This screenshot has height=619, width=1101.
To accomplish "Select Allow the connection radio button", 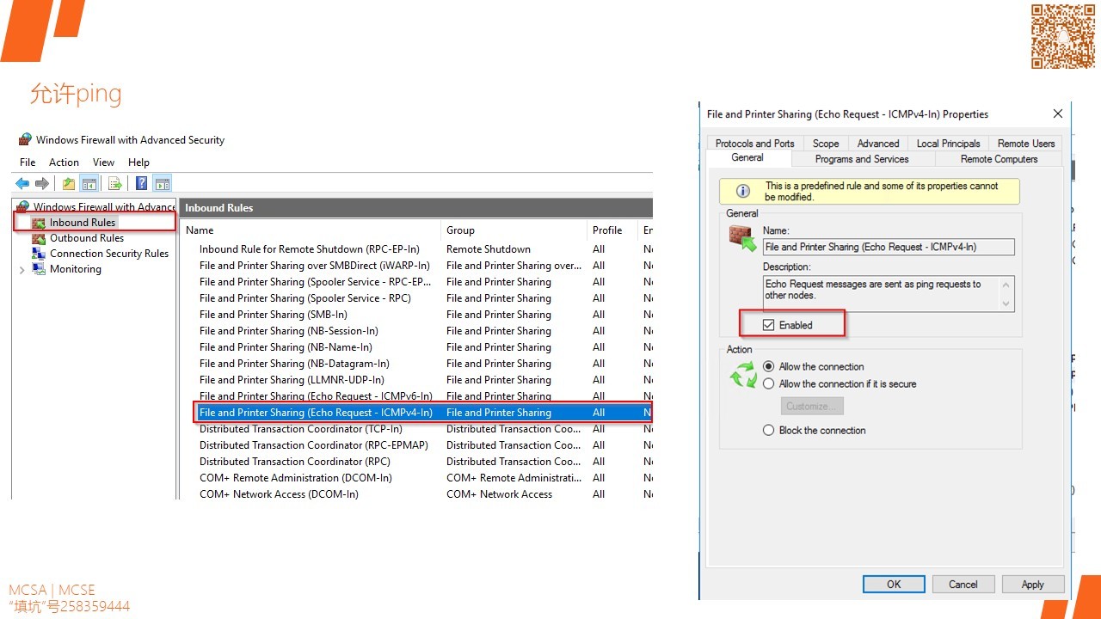I will [x=769, y=366].
